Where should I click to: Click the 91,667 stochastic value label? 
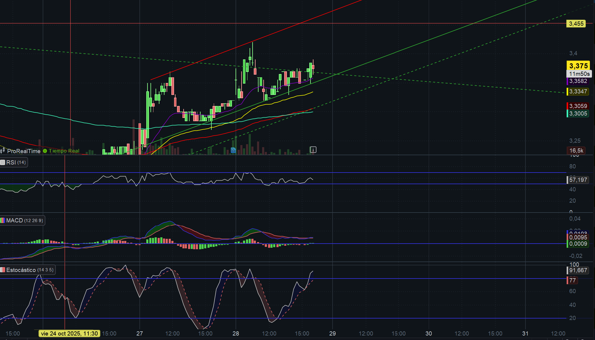[578, 270]
